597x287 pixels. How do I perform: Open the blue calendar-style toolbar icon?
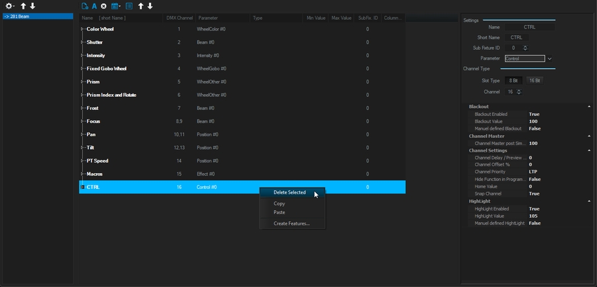coord(115,6)
